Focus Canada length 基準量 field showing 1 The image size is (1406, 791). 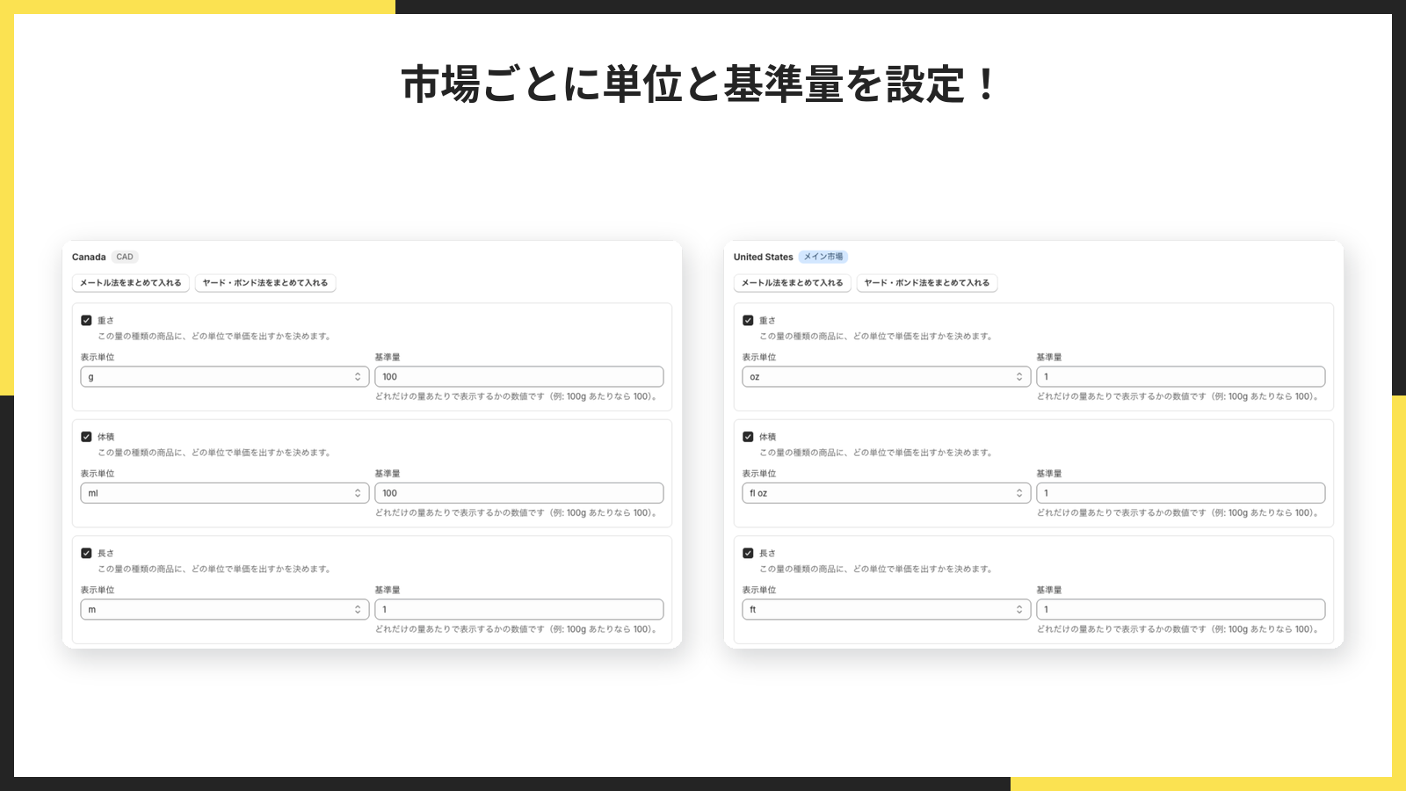pos(519,610)
